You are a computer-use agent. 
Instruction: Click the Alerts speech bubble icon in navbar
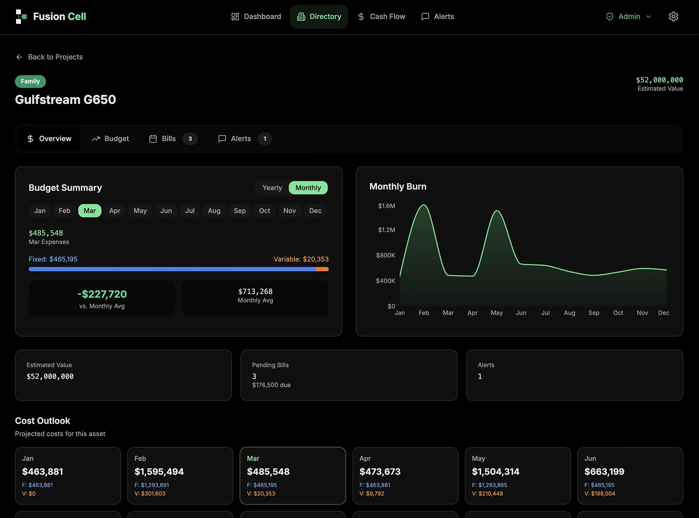pyautogui.click(x=425, y=17)
